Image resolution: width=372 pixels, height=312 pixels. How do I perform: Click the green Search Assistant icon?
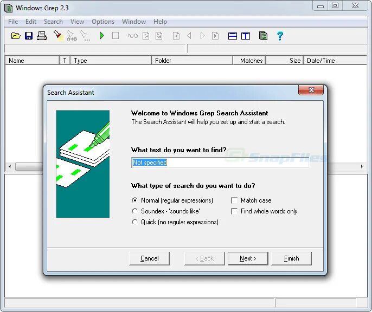pos(263,36)
